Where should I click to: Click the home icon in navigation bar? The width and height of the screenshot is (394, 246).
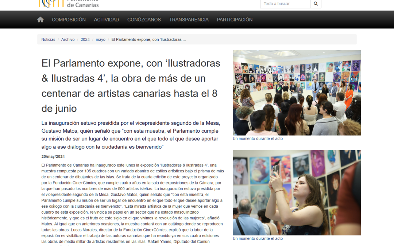40,20
